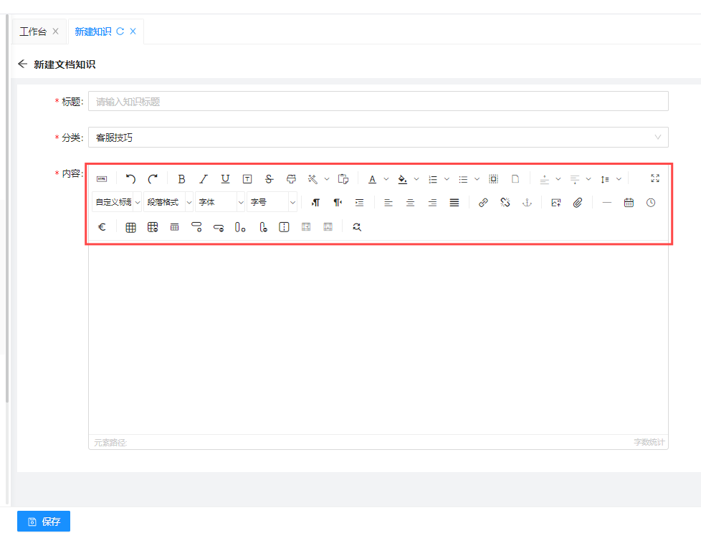Screen dimensions: 701x533
Task: Apply strikethrough to text
Action: click(269, 179)
